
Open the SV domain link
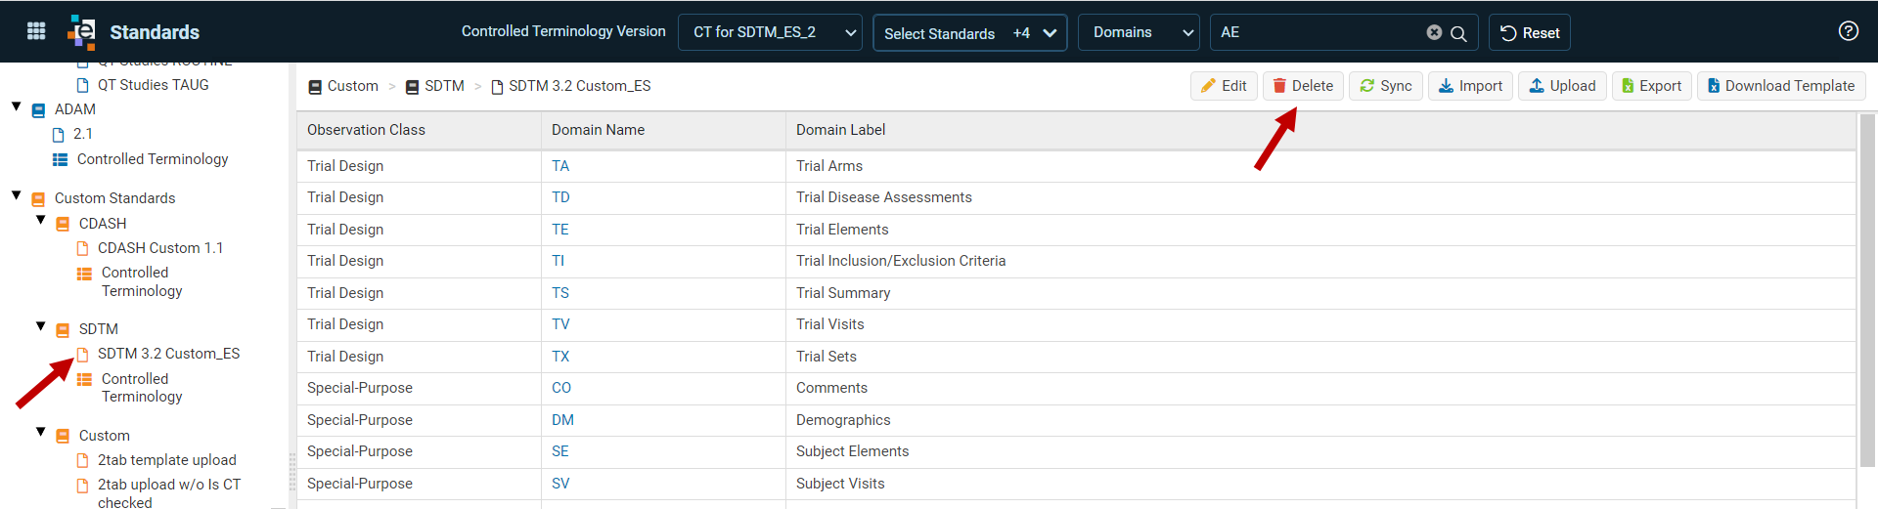[x=560, y=484]
